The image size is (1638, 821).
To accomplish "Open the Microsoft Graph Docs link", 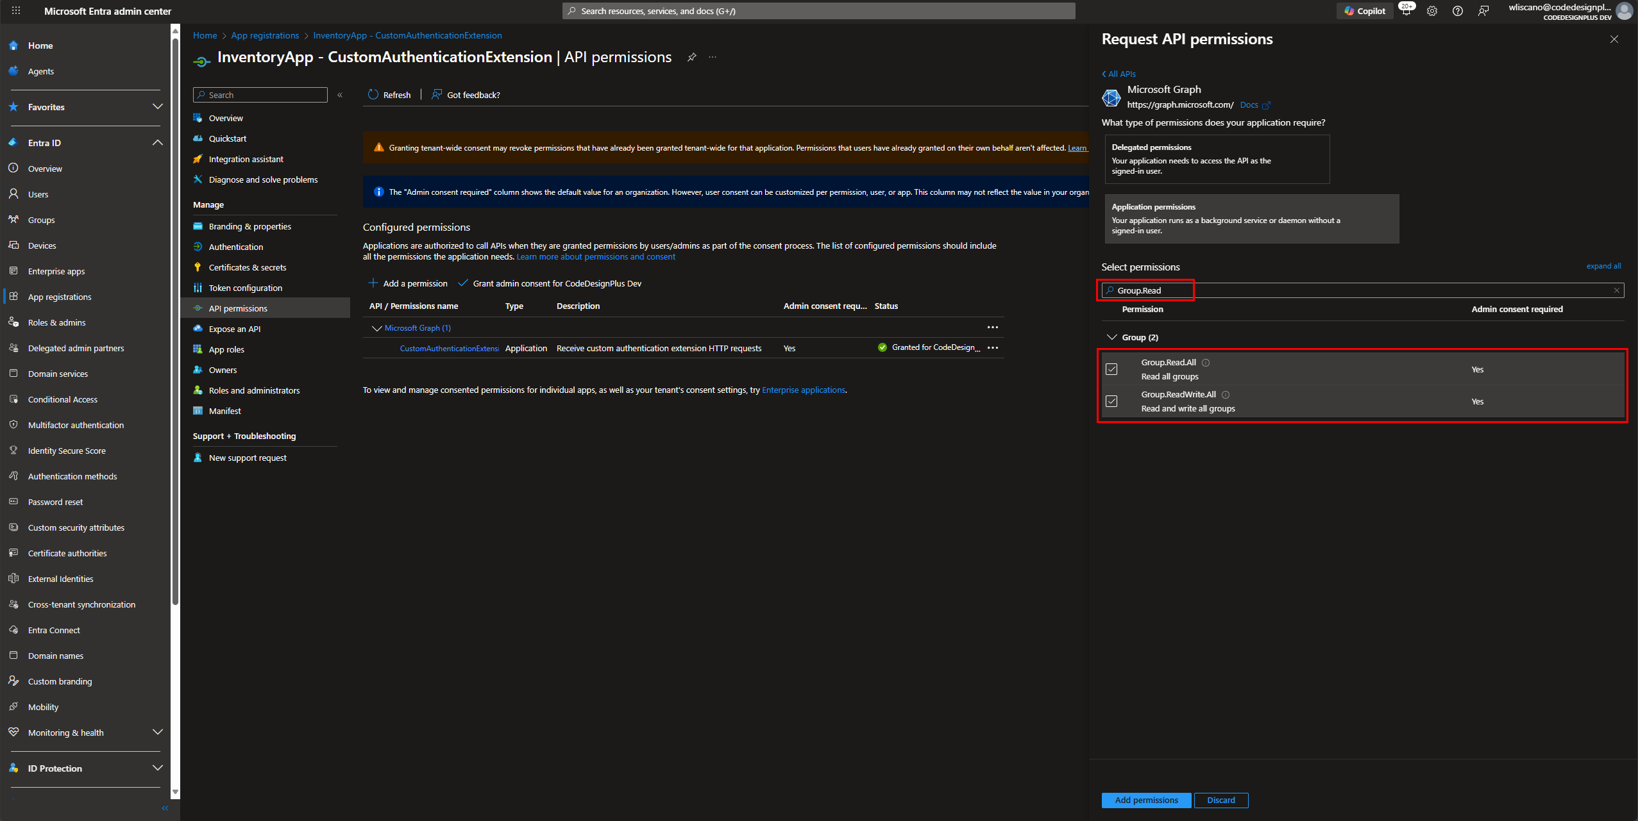I will coord(1255,105).
